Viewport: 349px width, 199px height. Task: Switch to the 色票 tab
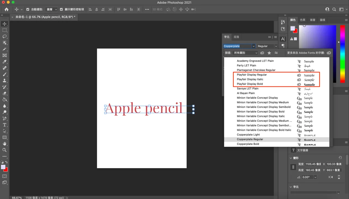coord(303,20)
